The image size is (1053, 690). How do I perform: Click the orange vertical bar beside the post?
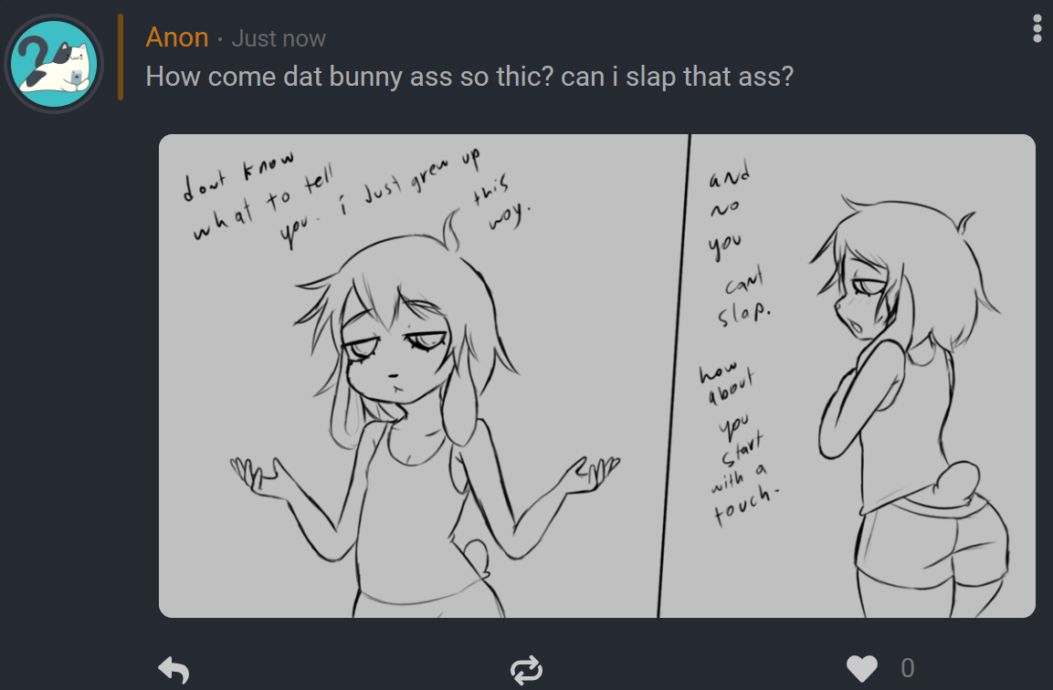121,57
